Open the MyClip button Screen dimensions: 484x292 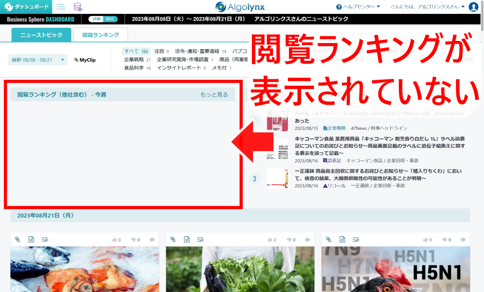tap(85, 60)
